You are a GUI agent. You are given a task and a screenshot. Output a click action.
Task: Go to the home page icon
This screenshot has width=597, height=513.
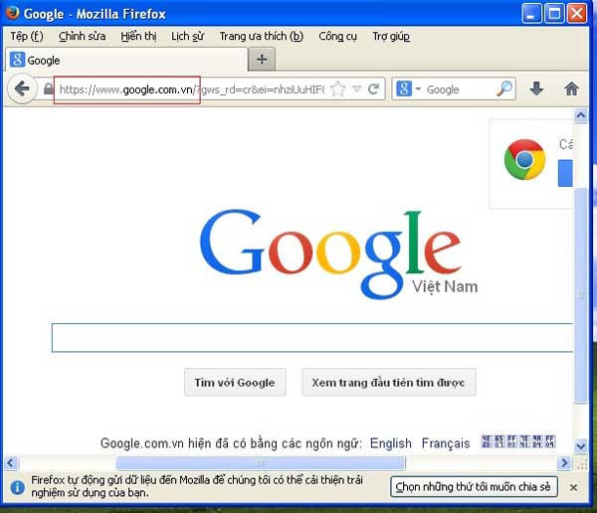tap(571, 88)
